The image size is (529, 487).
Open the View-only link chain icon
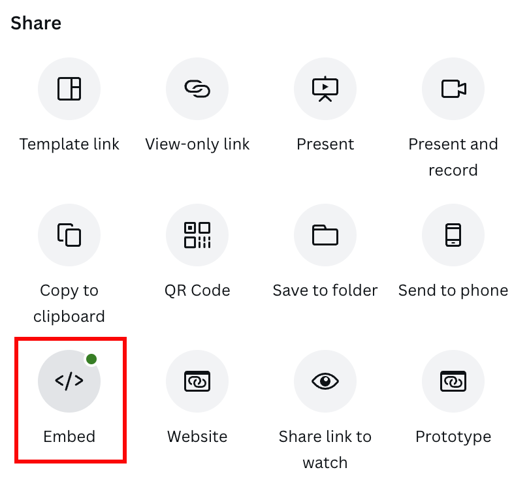197,89
